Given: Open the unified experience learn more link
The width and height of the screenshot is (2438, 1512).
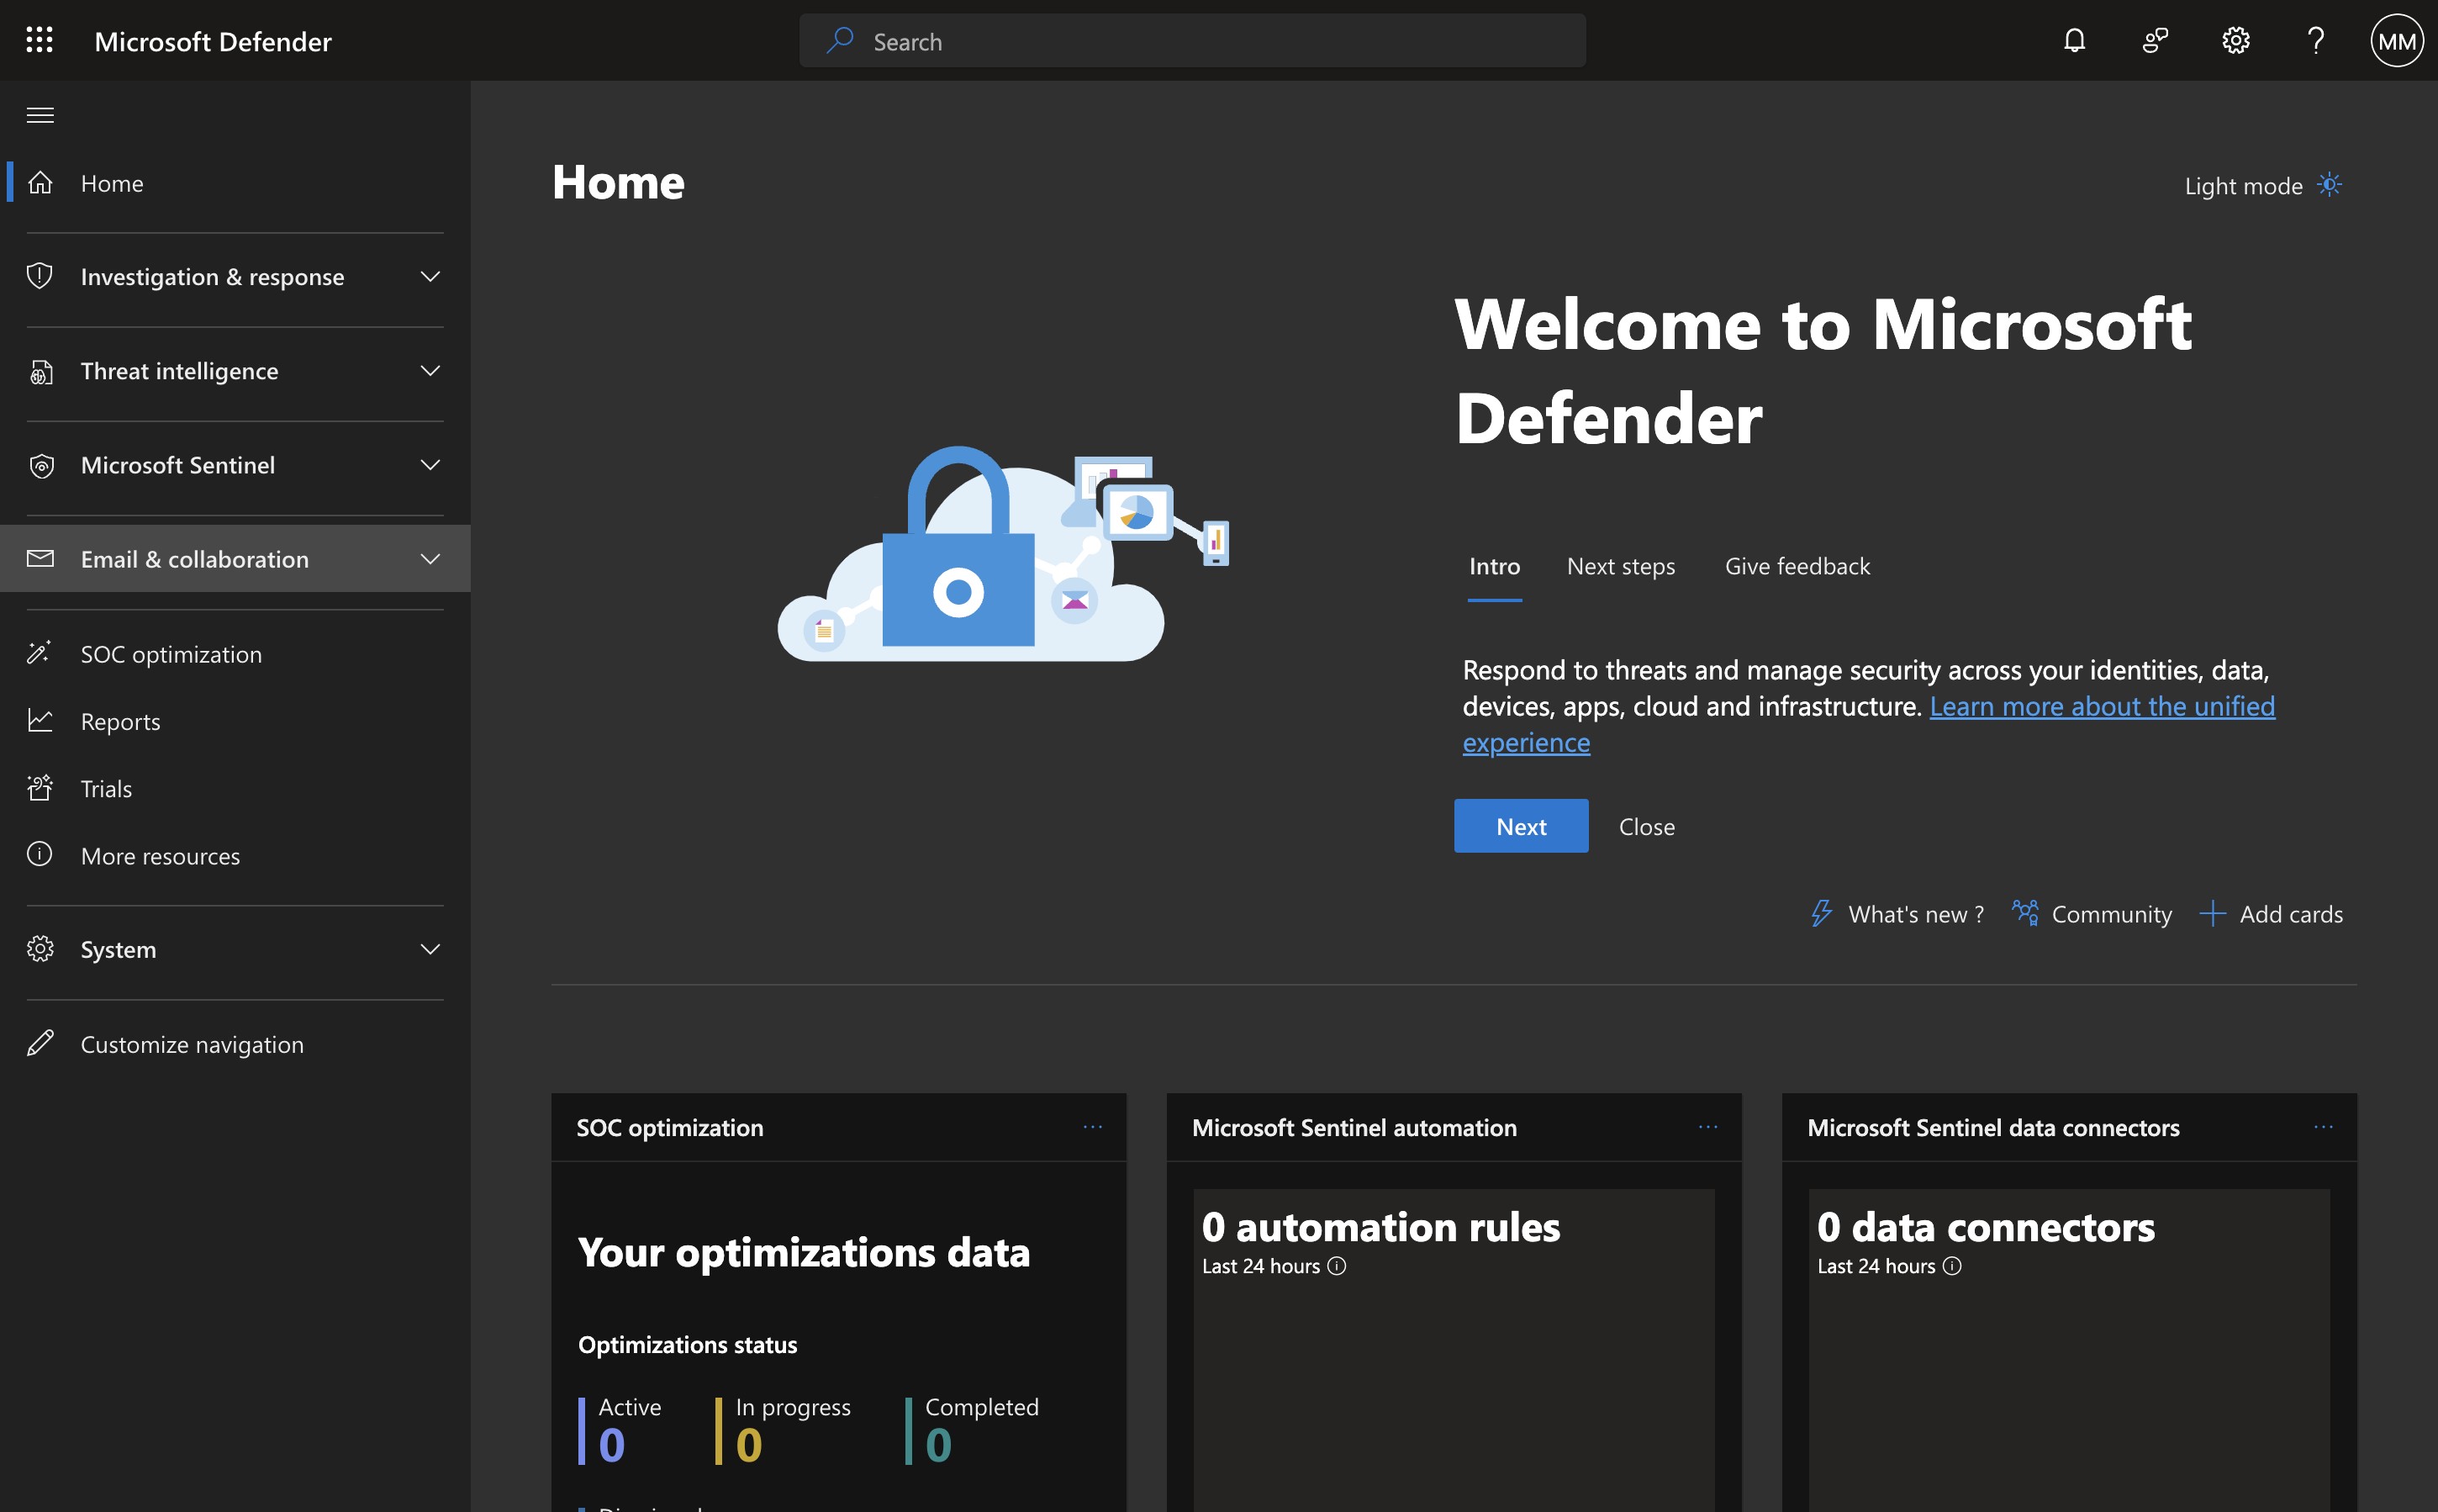Looking at the screenshot, I should tap(2101, 706).
